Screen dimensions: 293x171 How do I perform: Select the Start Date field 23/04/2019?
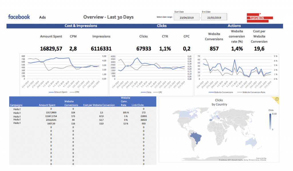click(187, 17)
